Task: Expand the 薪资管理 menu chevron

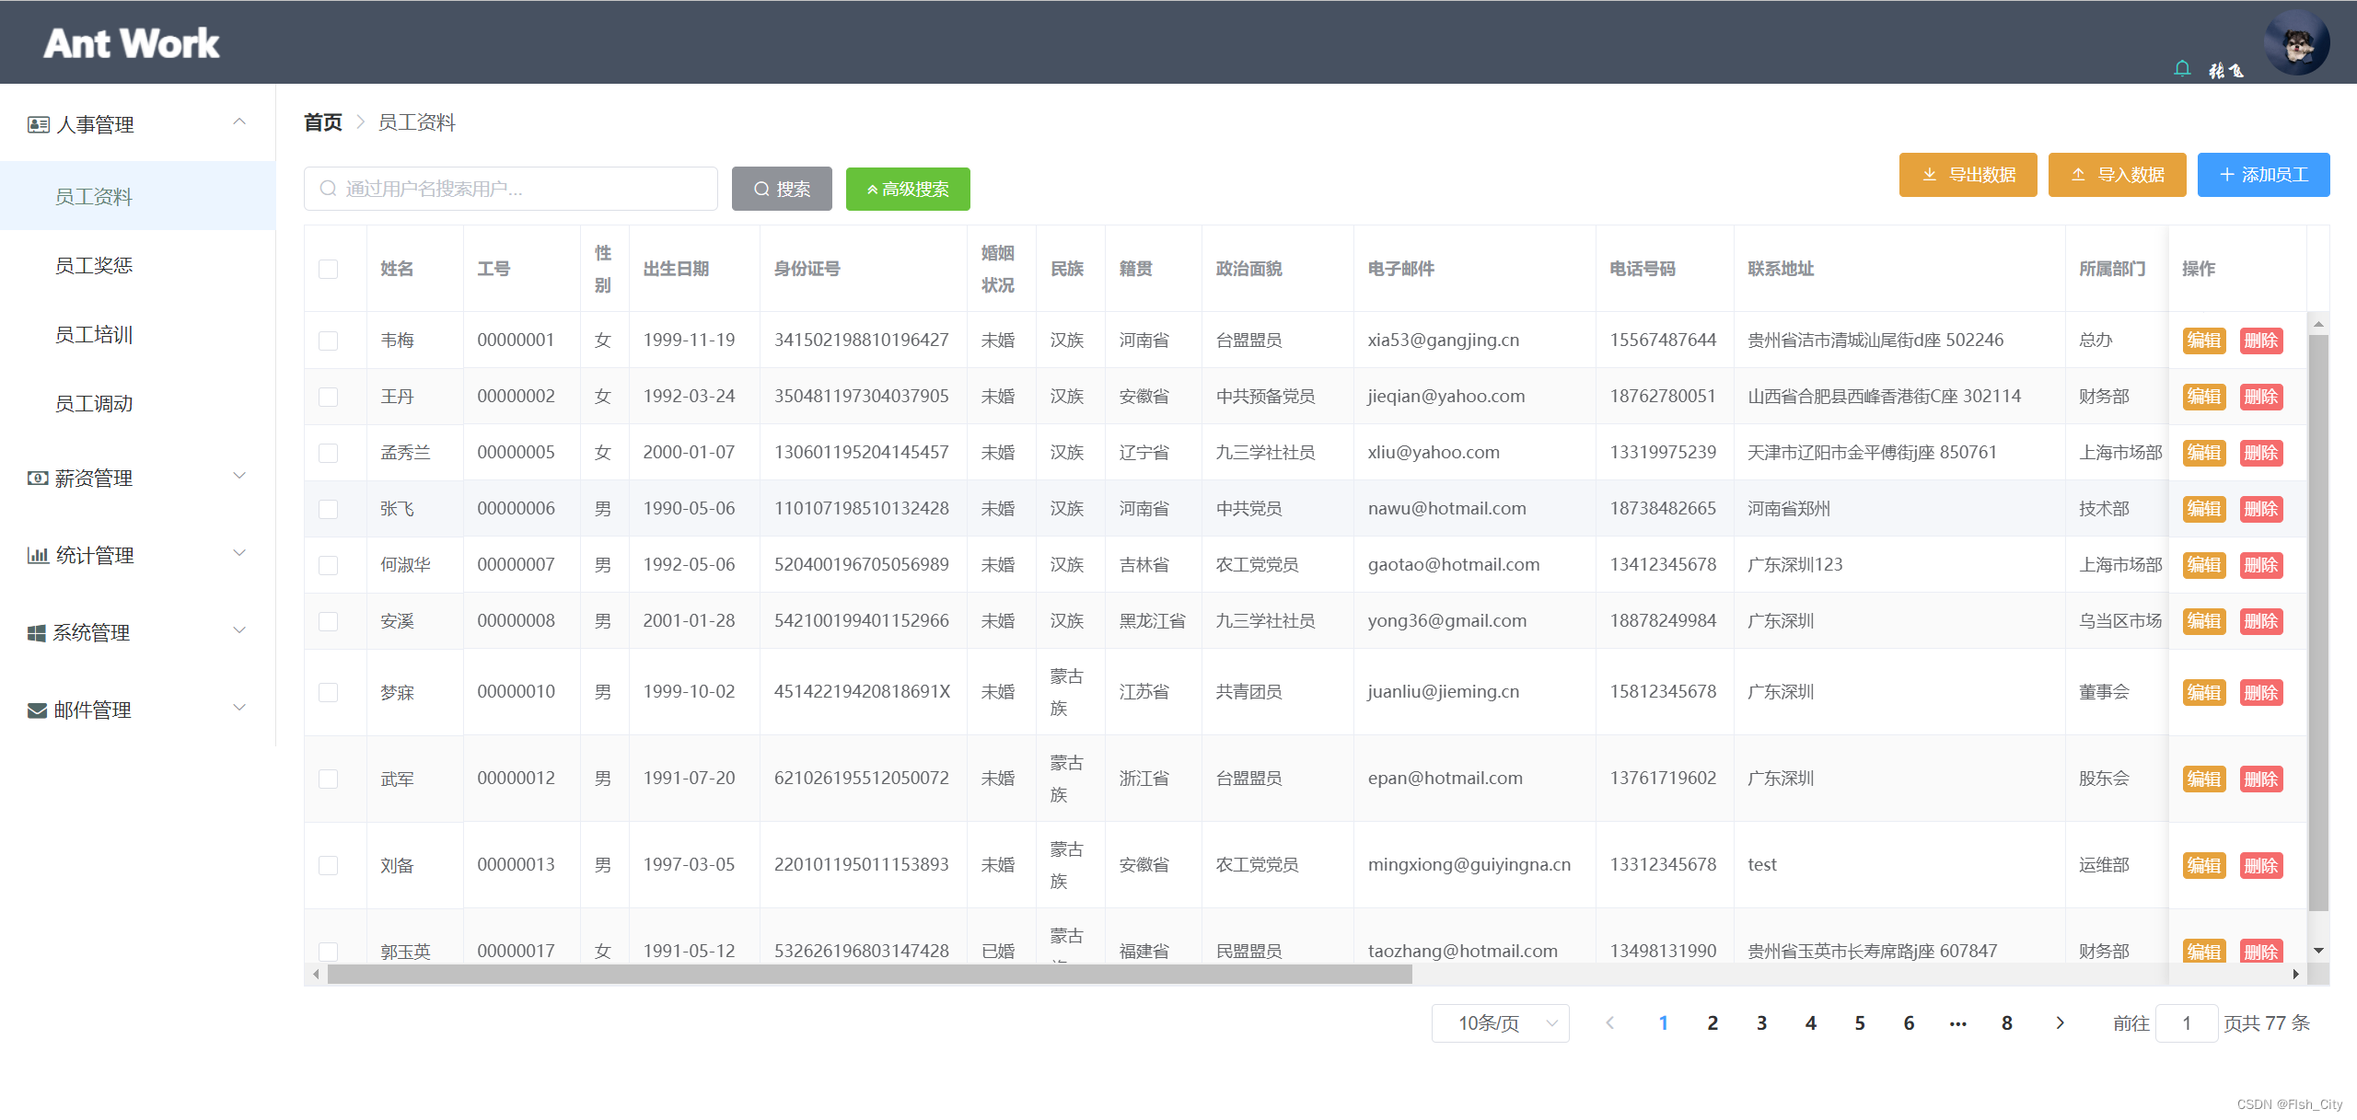Action: point(239,476)
